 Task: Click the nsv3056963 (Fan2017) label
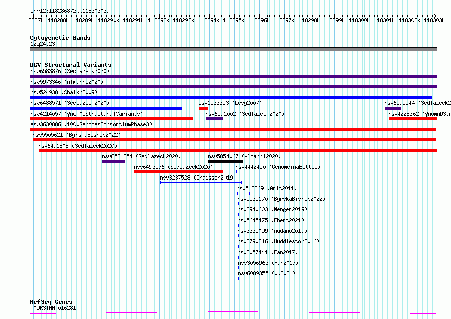coord(268,263)
